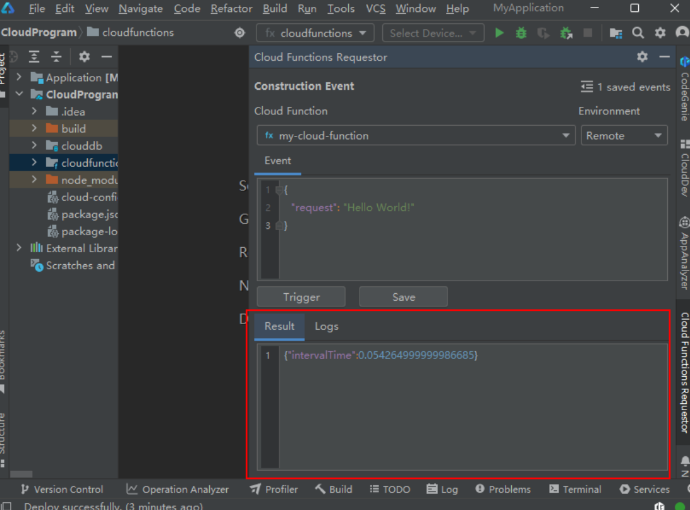Click the Trigger button
Screen dimensions: 690x510
click(301, 297)
